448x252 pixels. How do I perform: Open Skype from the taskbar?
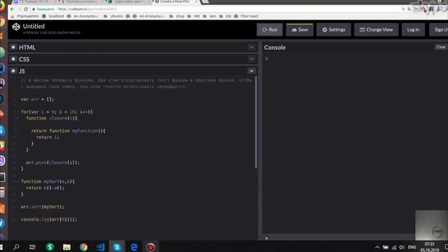[117, 247]
